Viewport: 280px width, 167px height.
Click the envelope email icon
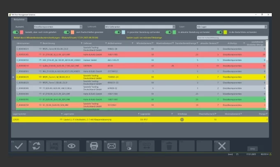pyautogui.click(x=112, y=145)
